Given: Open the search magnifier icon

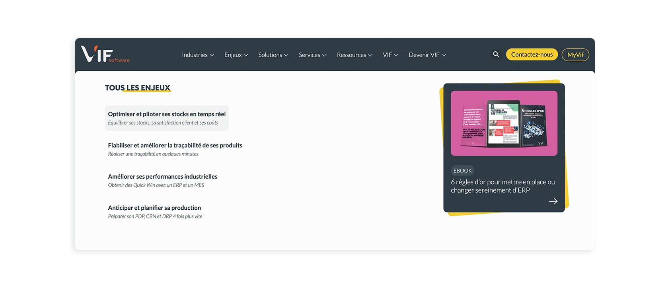Looking at the screenshot, I should click(x=496, y=55).
